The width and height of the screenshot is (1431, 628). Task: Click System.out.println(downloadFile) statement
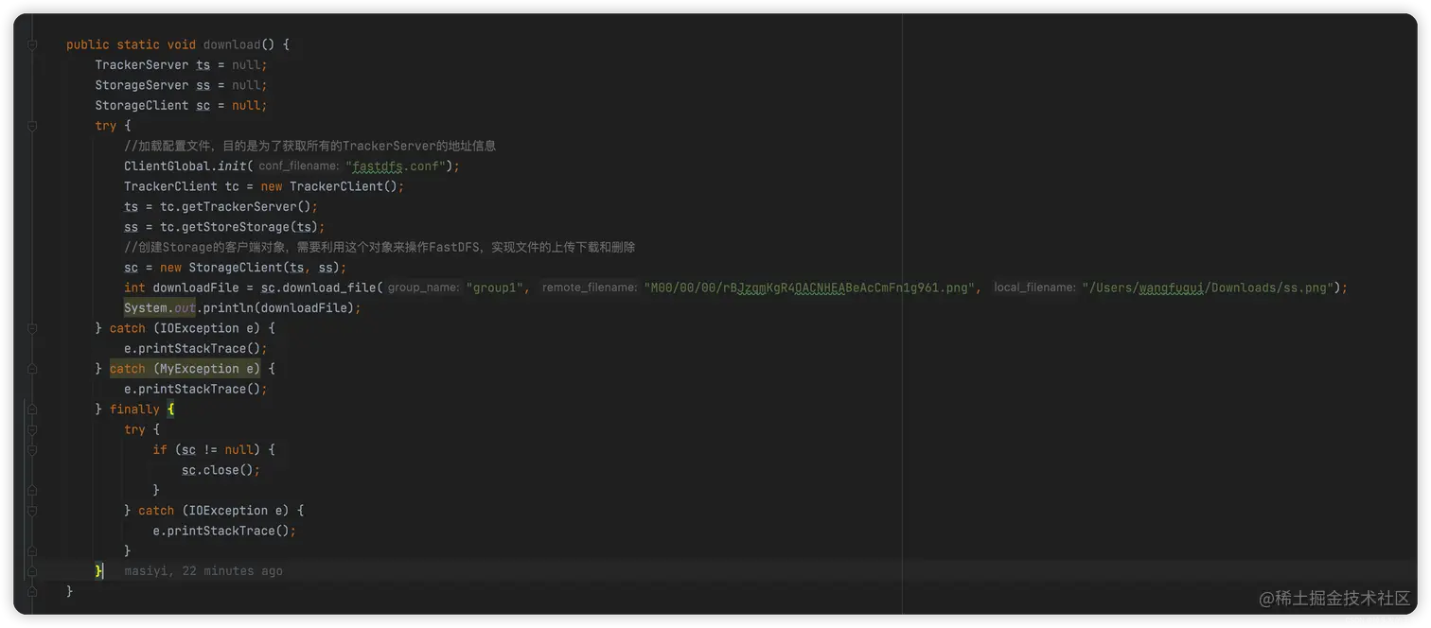(242, 308)
